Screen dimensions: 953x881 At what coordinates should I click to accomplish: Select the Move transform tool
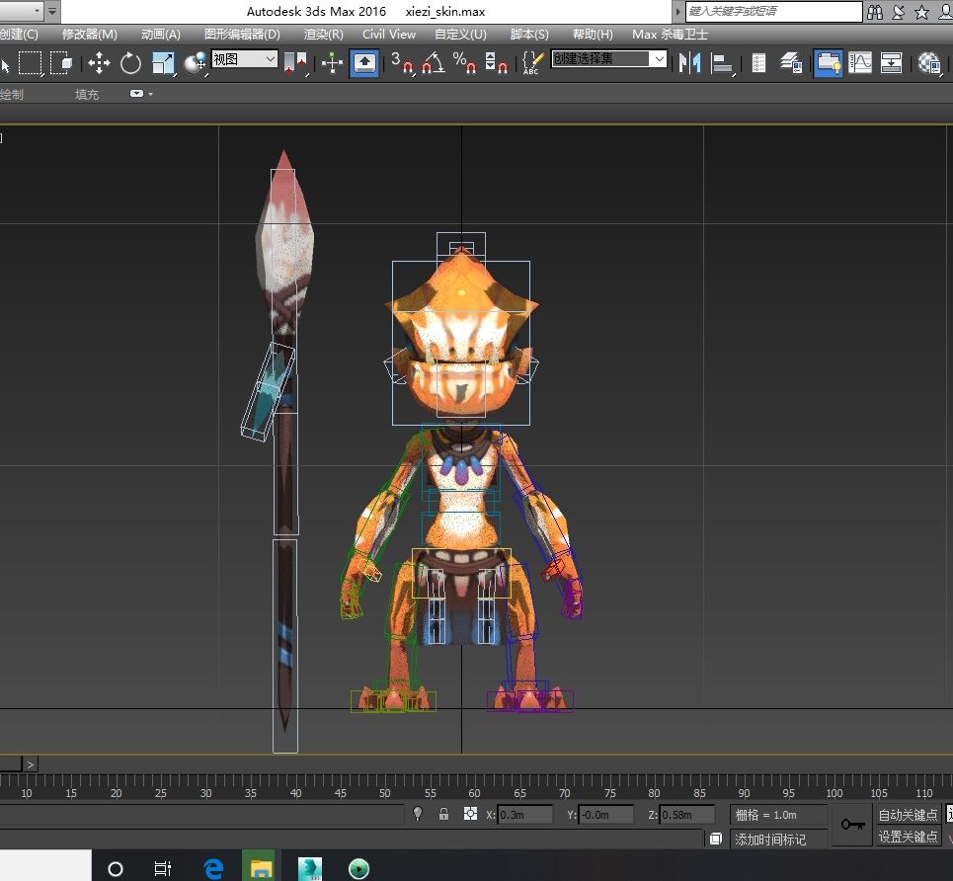point(99,63)
